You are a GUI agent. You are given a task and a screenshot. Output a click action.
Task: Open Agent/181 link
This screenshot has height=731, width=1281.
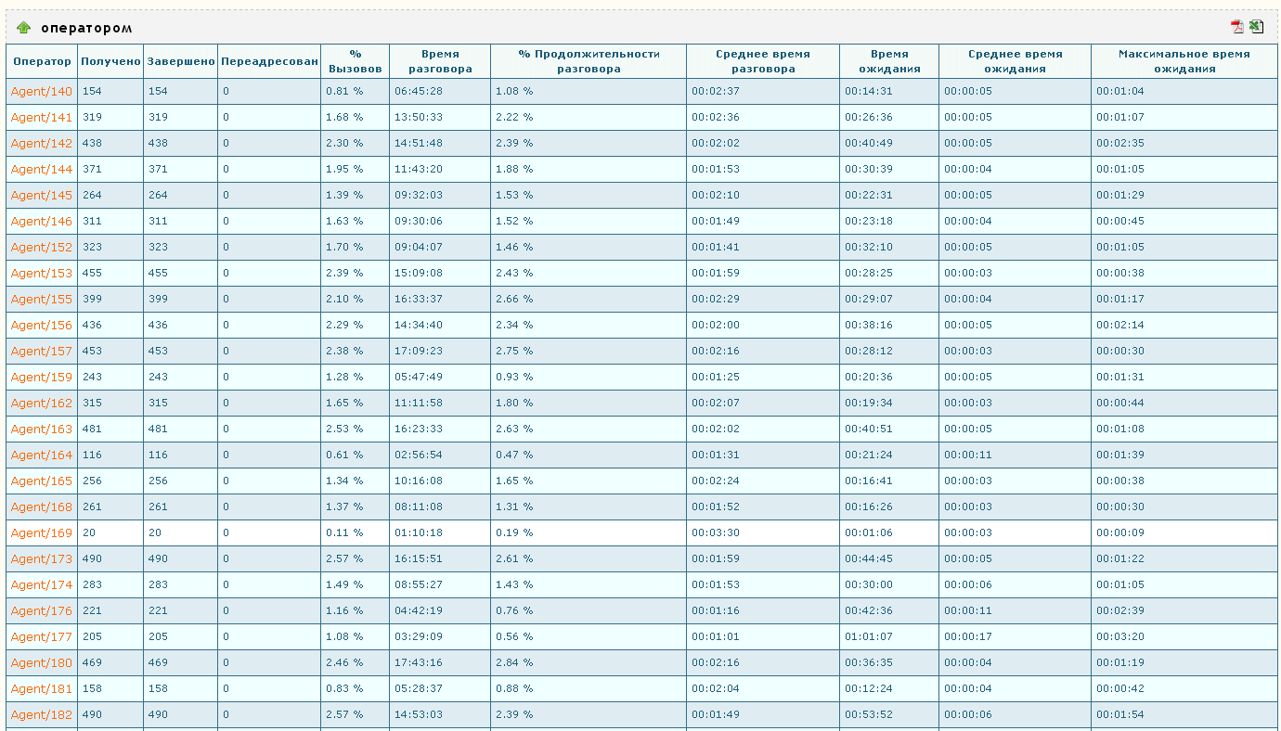[41, 688]
